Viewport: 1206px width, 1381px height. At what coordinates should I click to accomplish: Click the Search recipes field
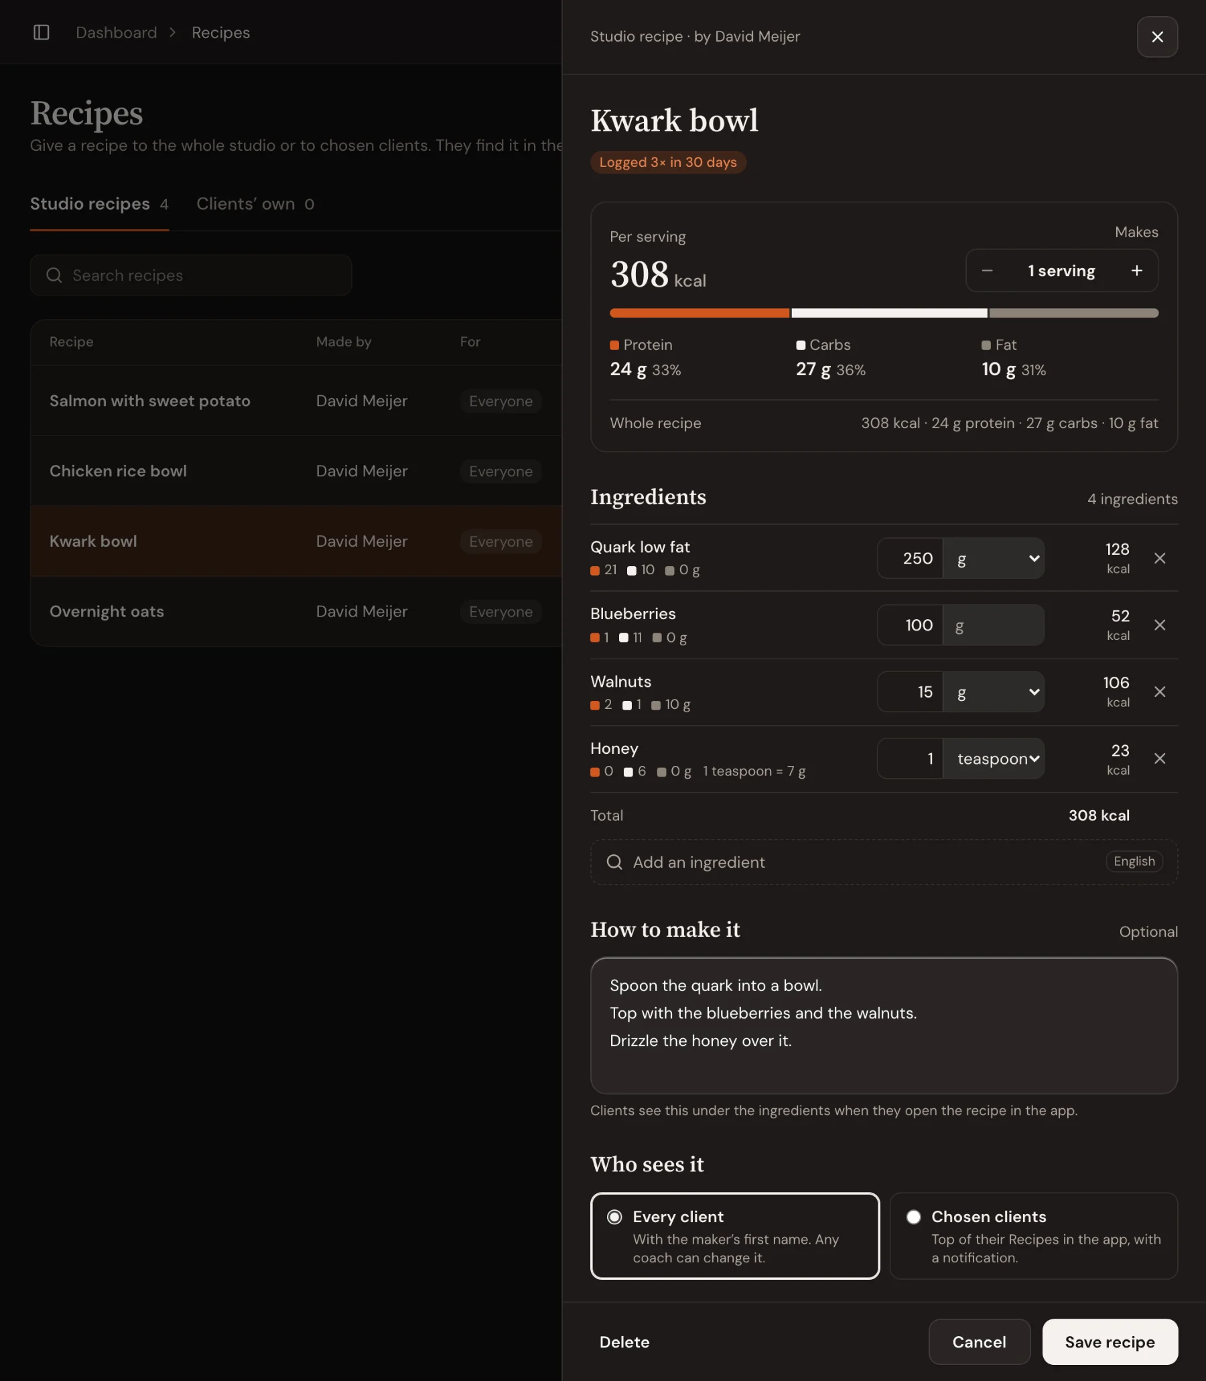pos(190,275)
